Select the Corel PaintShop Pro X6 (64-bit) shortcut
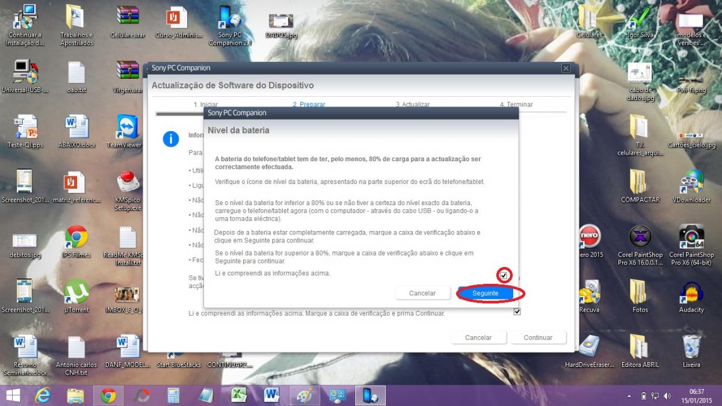 click(x=691, y=245)
